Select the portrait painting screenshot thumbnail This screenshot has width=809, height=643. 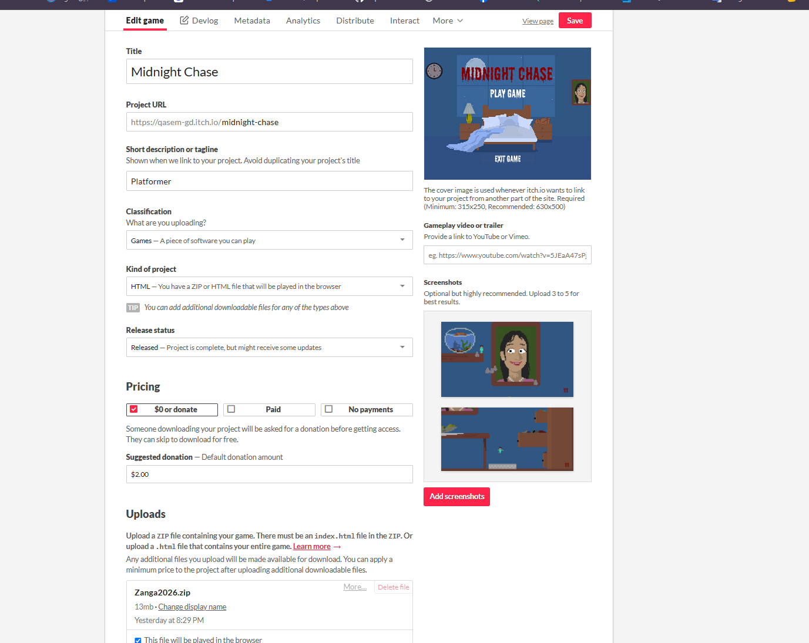pyautogui.click(x=507, y=359)
